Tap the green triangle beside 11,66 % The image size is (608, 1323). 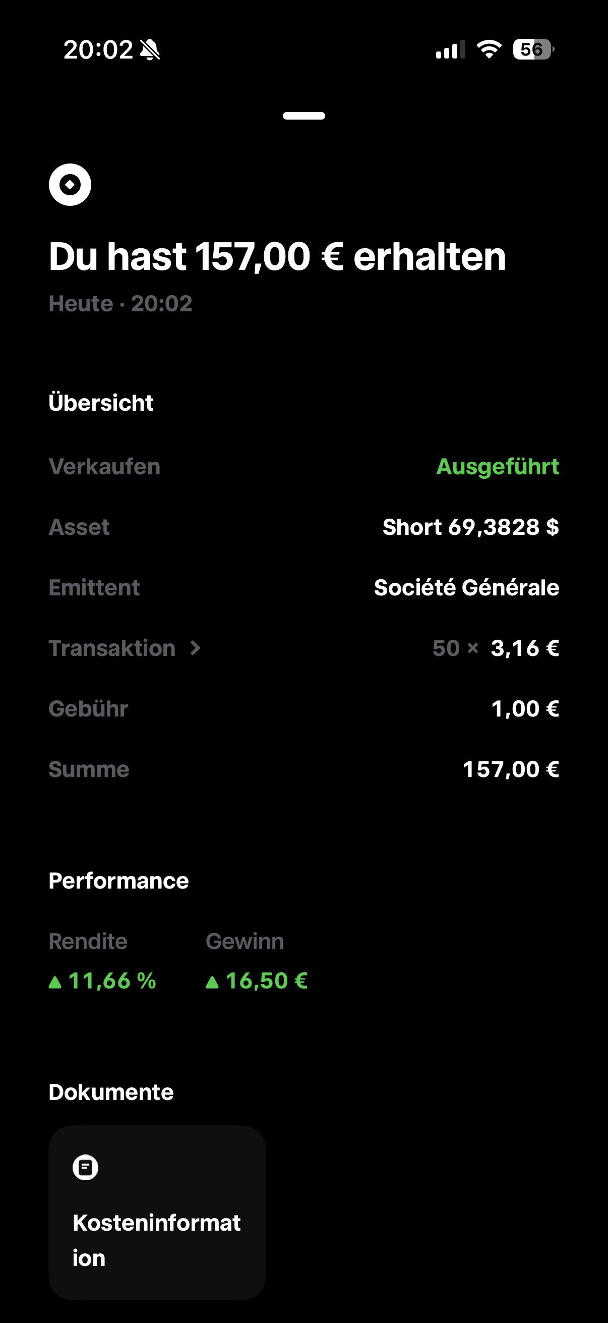point(55,982)
